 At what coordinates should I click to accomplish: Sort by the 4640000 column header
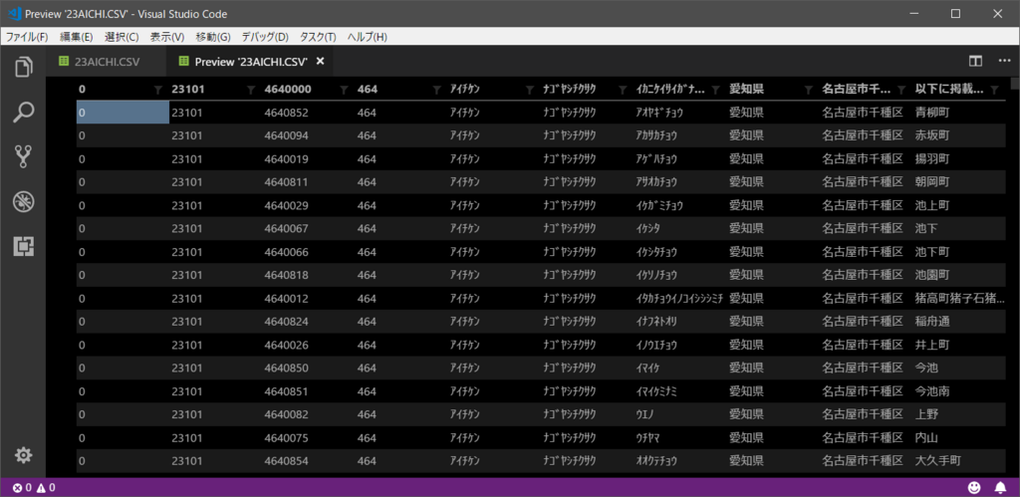(x=288, y=90)
